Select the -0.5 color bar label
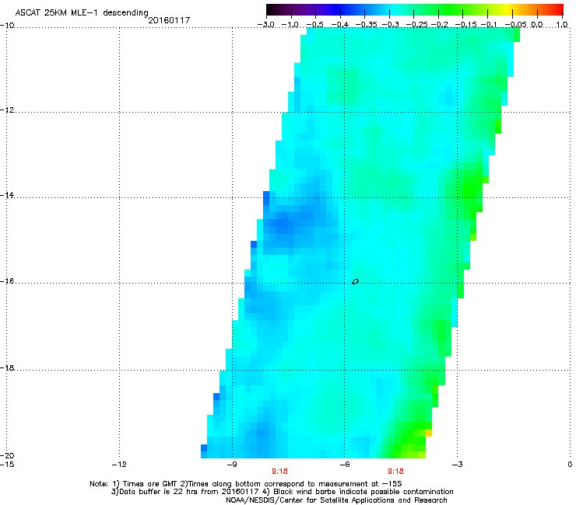This screenshot has height=505, width=576. tap(314, 25)
